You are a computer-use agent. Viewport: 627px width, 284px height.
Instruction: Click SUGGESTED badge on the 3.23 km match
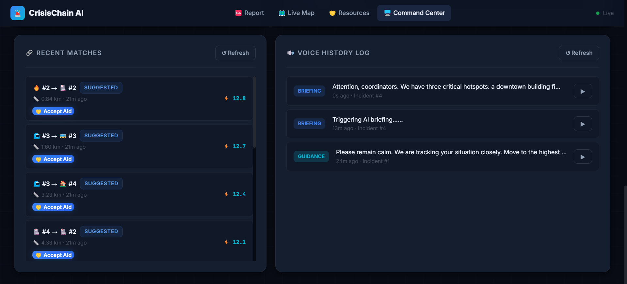tap(101, 184)
